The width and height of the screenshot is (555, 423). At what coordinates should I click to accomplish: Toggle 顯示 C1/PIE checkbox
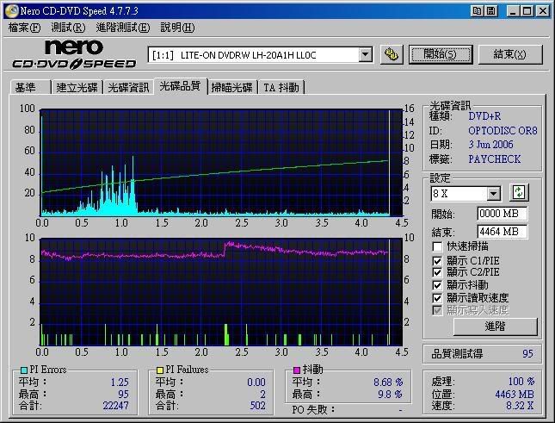click(x=437, y=261)
